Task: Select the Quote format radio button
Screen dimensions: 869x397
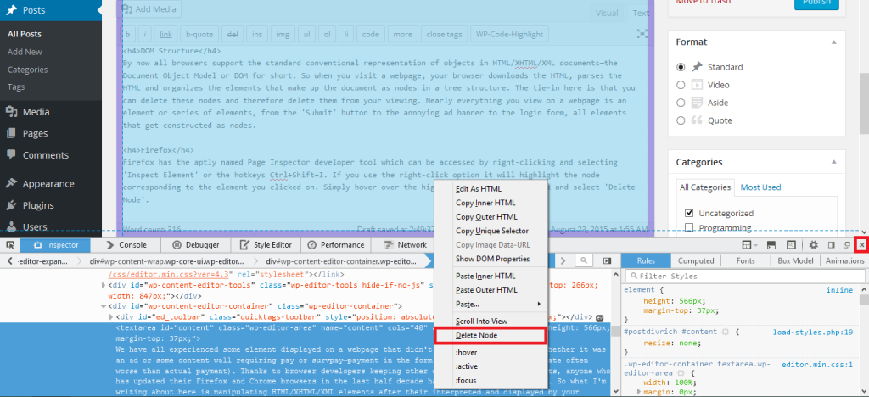Action: 681,120
